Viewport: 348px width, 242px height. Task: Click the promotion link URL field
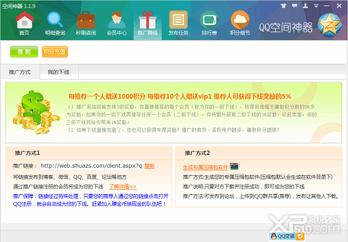(91, 165)
